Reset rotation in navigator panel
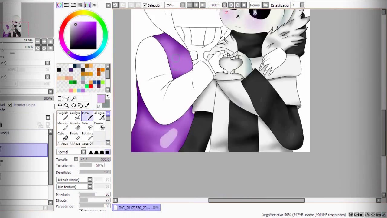Screen dimensions: 387x218 point(50,48)
